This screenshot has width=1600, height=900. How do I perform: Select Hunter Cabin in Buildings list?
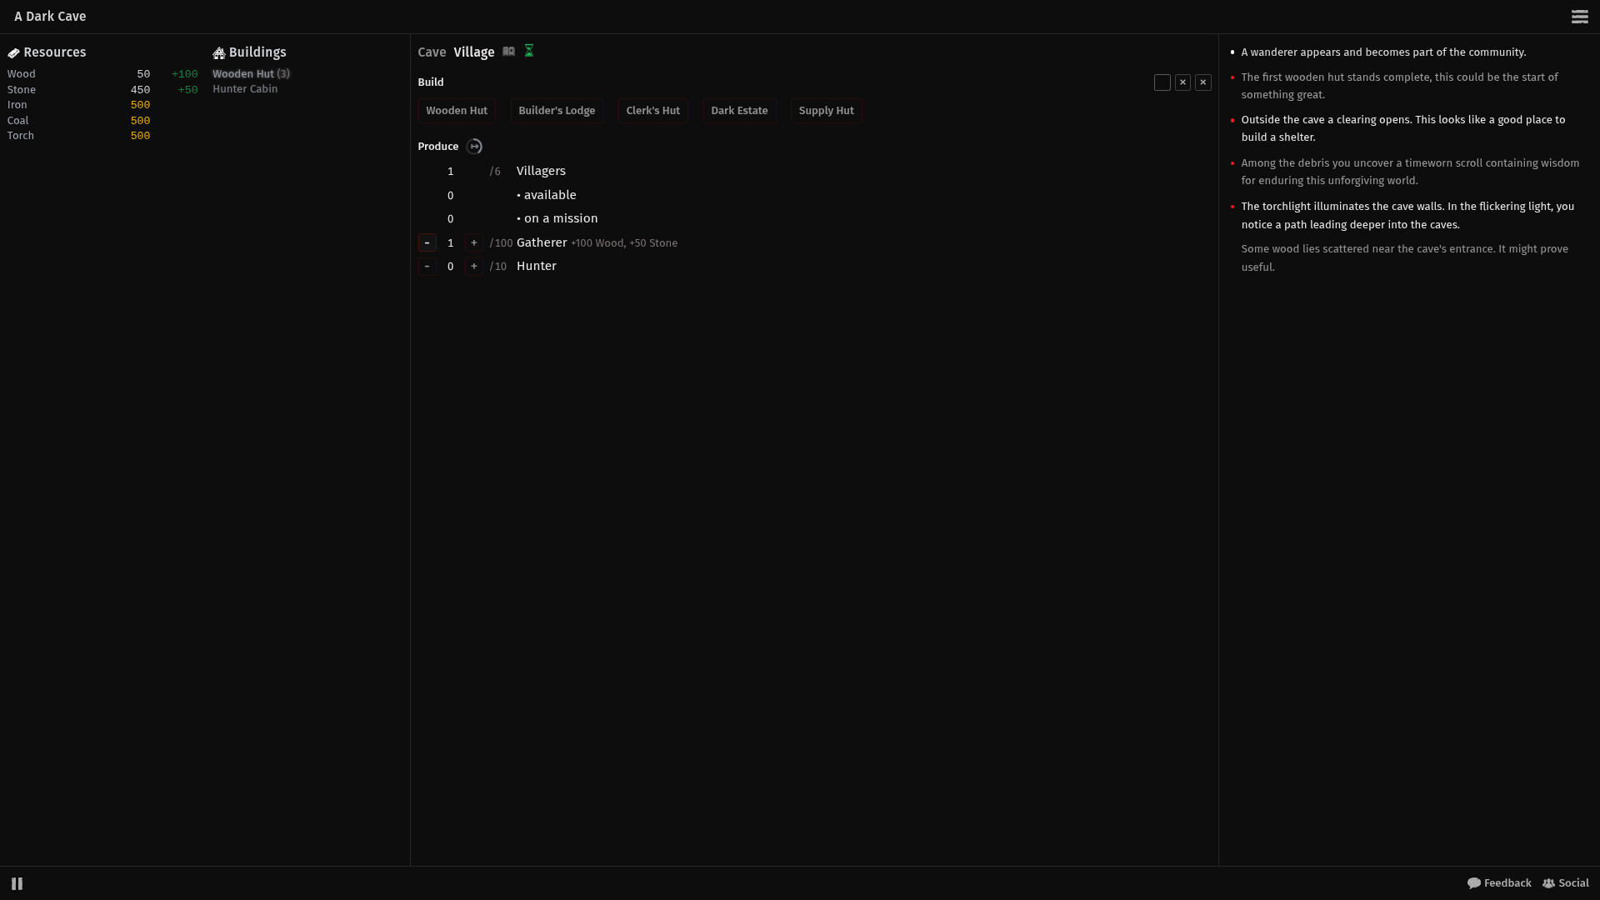245,89
